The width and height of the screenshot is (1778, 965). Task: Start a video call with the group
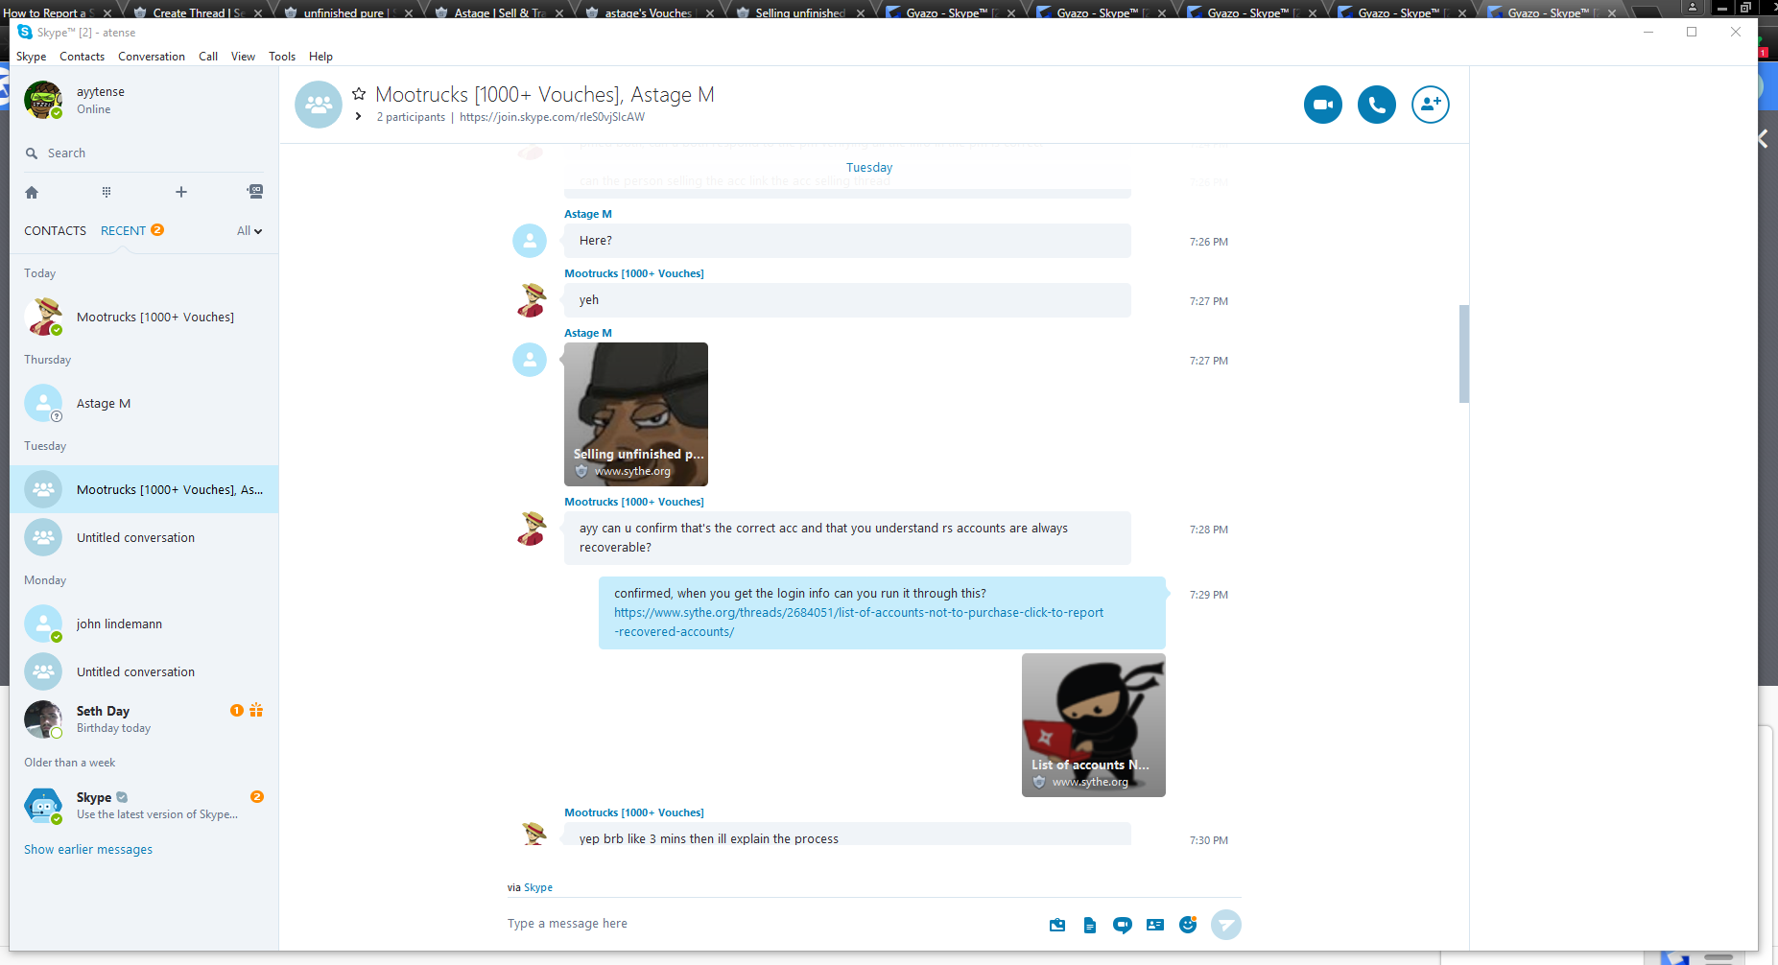click(x=1322, y=105)
